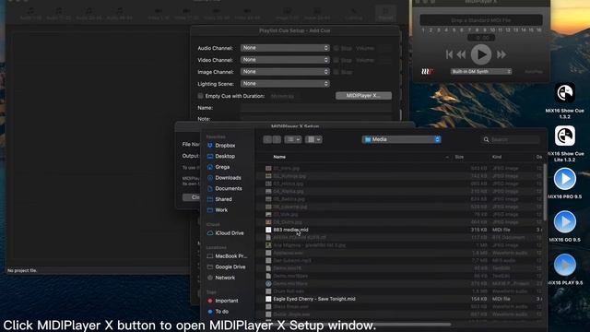Sort files by the Kind column
The image size is (590, 332).
point(497,157)
